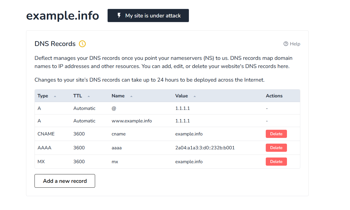Select the mx name cell

pos(115,162)
